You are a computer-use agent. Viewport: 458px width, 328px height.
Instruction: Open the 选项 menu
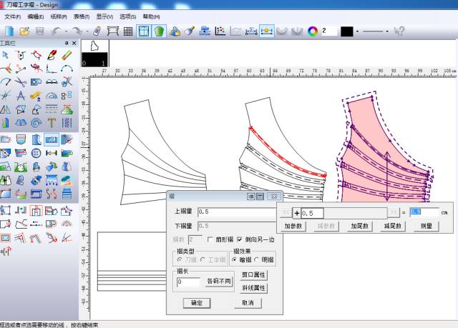tap(128, 16)
